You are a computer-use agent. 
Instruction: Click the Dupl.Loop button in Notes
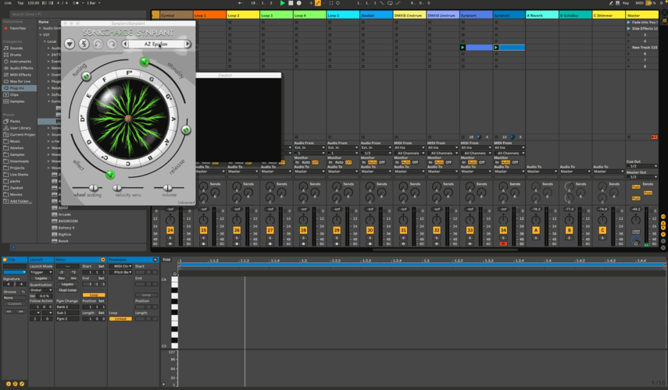click(67, 290)
